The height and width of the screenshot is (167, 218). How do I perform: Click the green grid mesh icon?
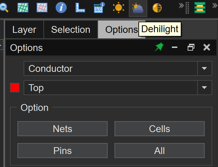(23, 8)
